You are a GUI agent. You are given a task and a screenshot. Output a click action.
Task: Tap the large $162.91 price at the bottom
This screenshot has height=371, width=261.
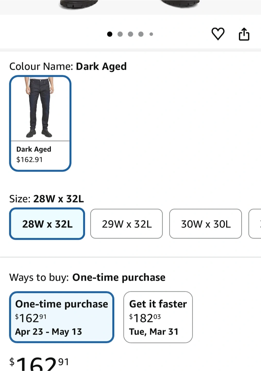pyautogui.click(x=39, y=363)
